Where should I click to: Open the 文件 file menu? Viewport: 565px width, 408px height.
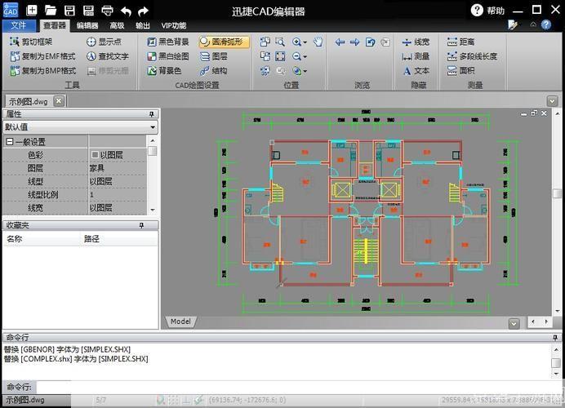(x=19, y=25)
